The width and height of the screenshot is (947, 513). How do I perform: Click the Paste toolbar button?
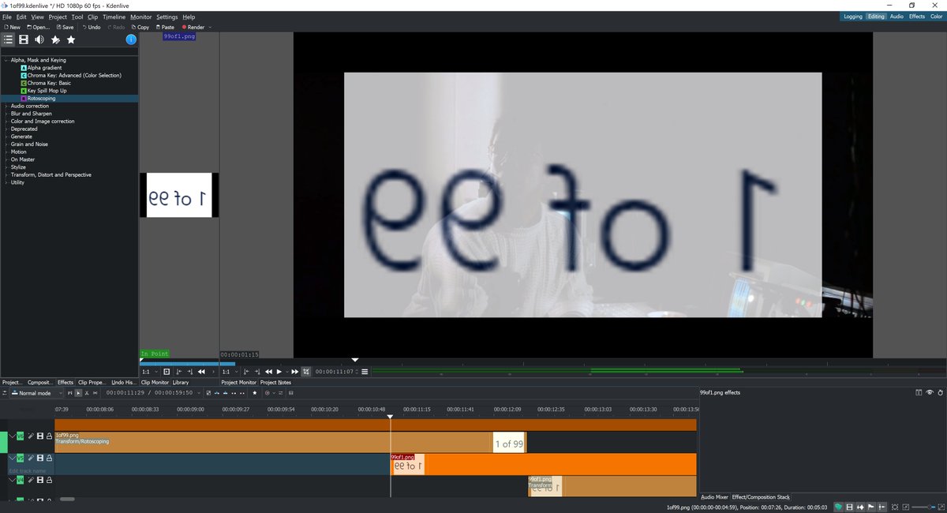click(164, 27)
